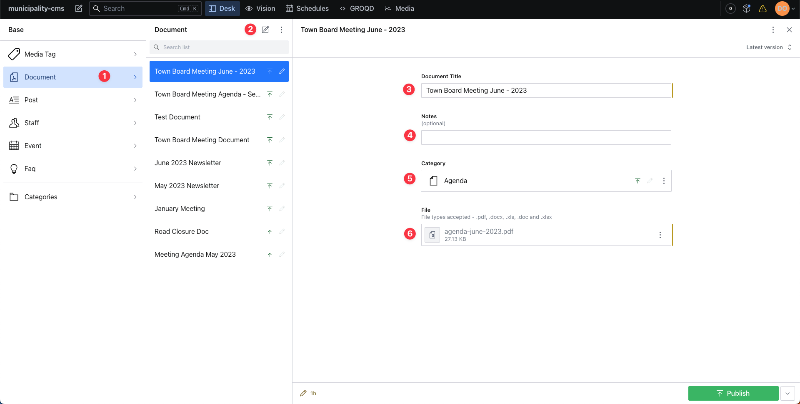Screen dimensions: 800x404
Task: Switch to the Vision tab
Action: [260, 8]
